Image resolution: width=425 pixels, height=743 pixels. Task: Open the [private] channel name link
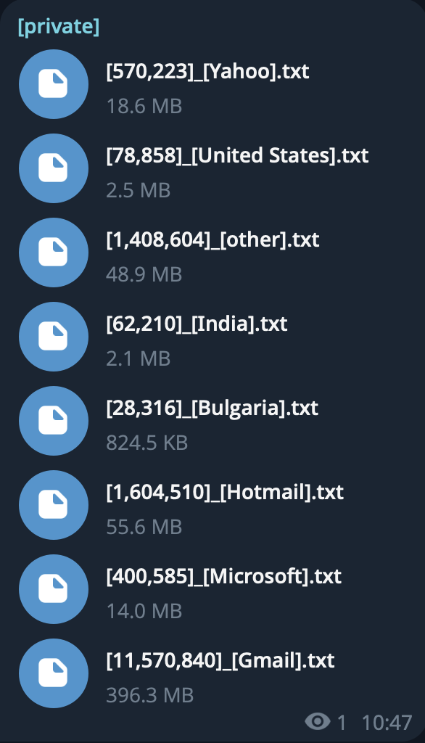(x=59, y=27)
